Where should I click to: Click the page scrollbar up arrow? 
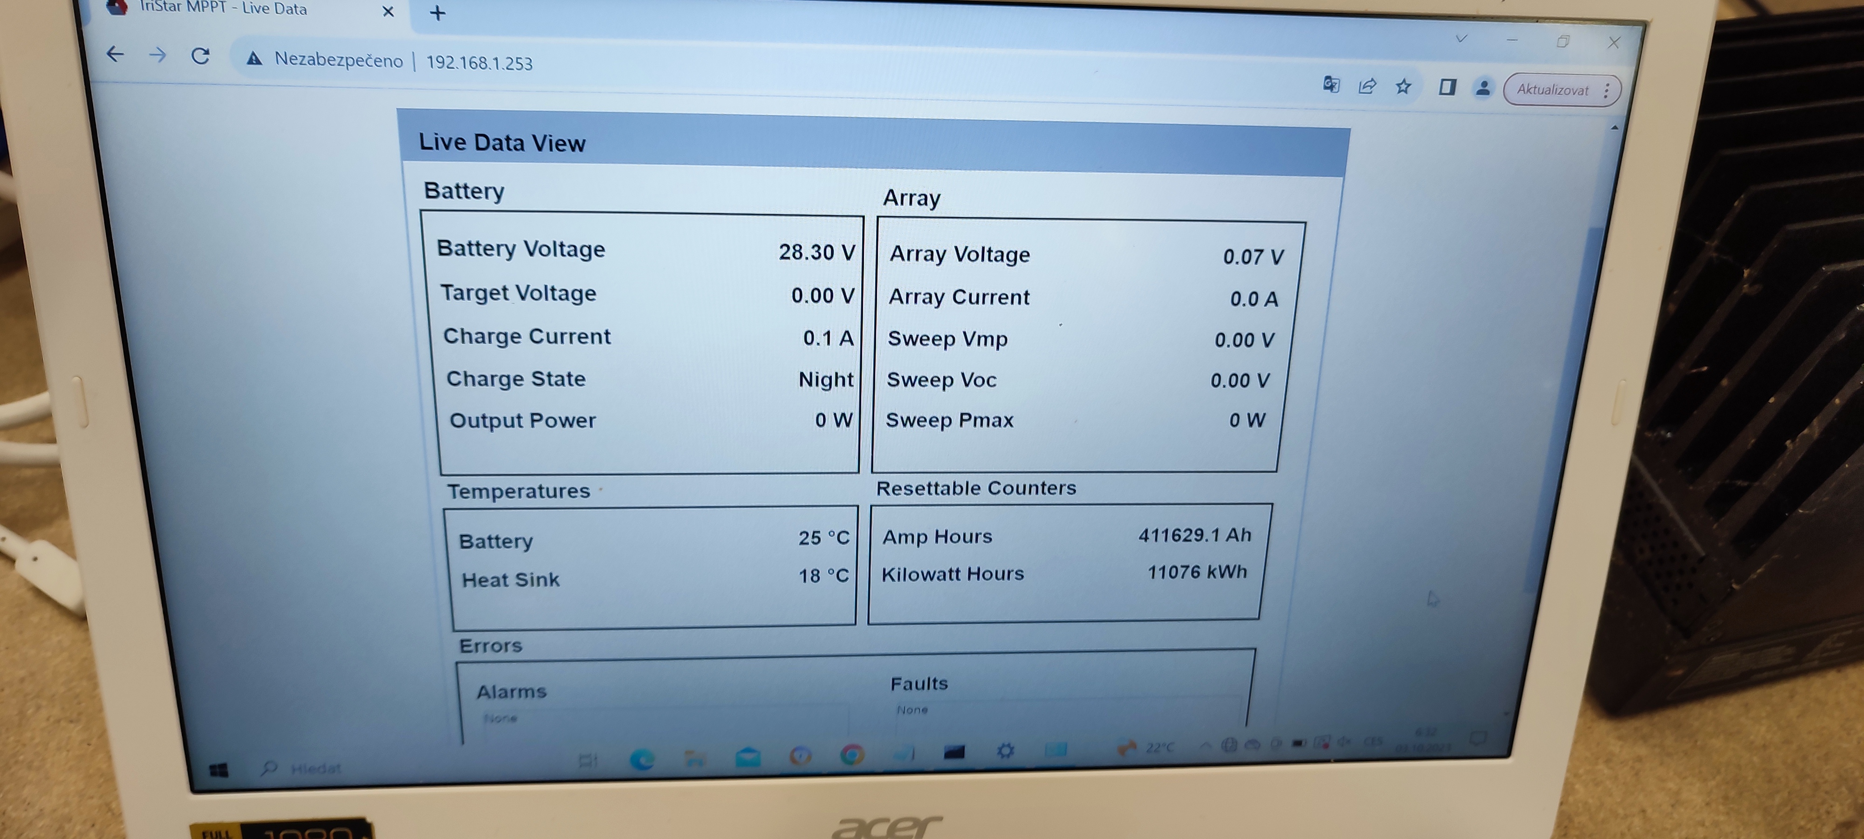(x=1614, y=127)
